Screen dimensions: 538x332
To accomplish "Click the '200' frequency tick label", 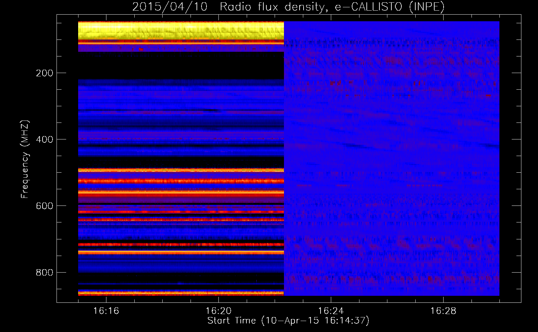I will point(45,73).
